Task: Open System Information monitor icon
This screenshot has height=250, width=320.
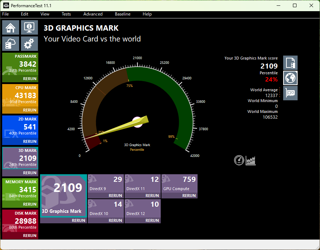Action: [29, 27]
